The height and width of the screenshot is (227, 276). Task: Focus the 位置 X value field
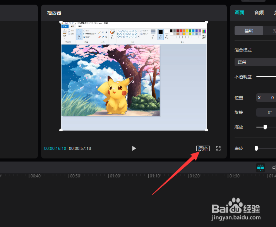click(x=266, y=98)
